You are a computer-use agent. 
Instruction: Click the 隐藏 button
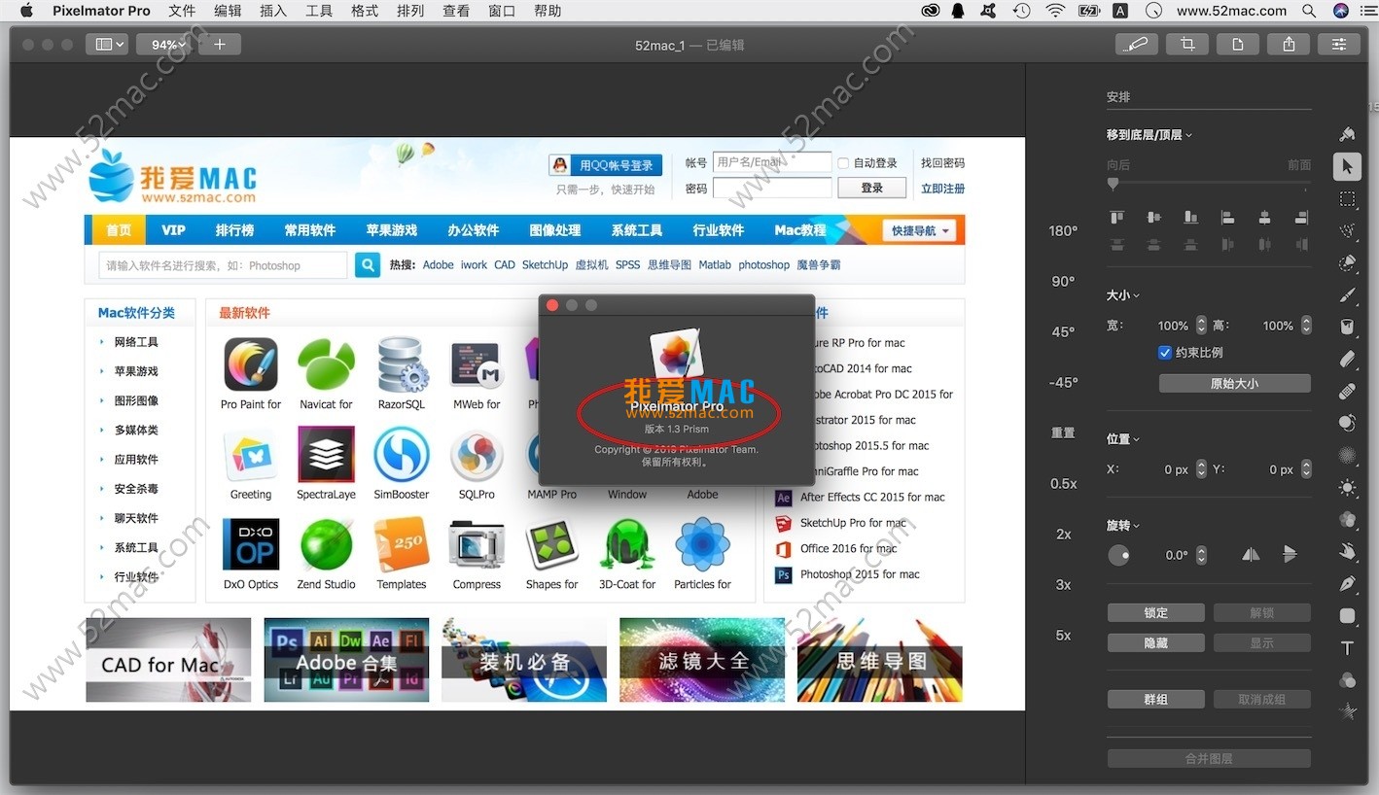click(x=1155, y=642)
